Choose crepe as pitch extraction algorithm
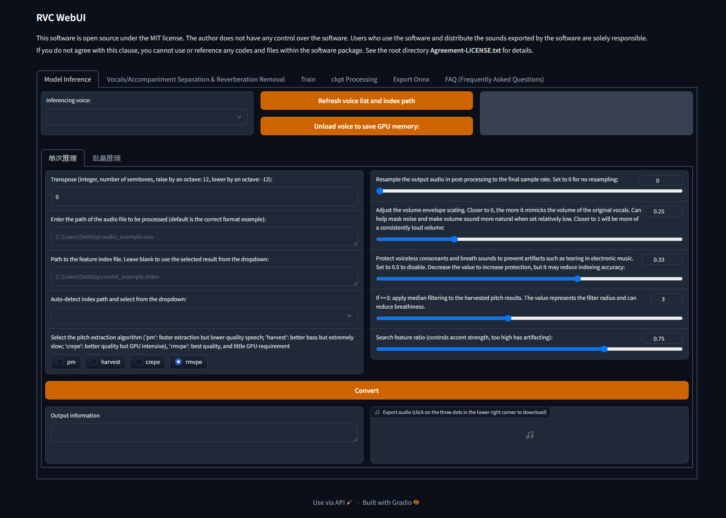The image size is (726, 518). click(x=148, y=362)
